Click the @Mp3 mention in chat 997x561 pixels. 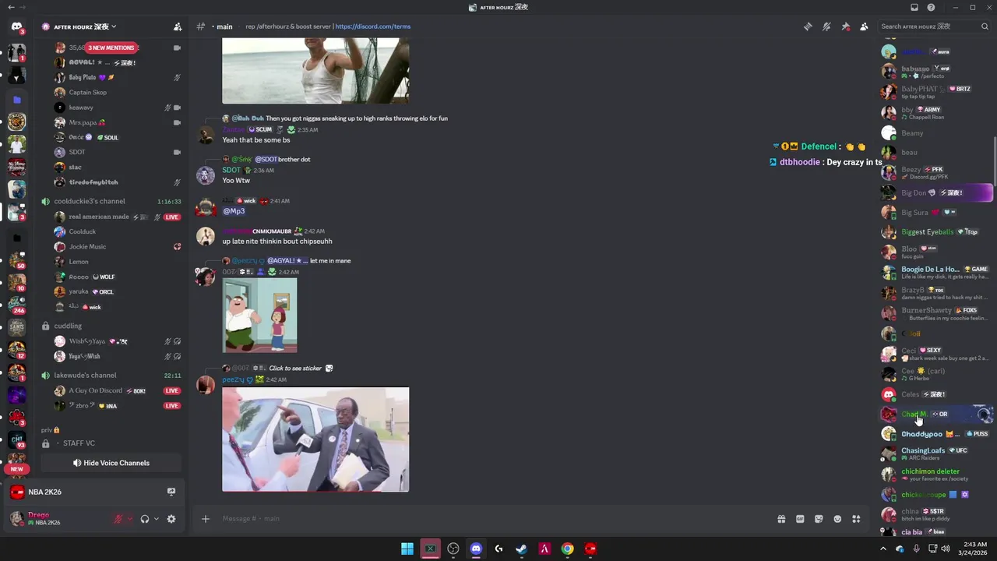point(234,211)
